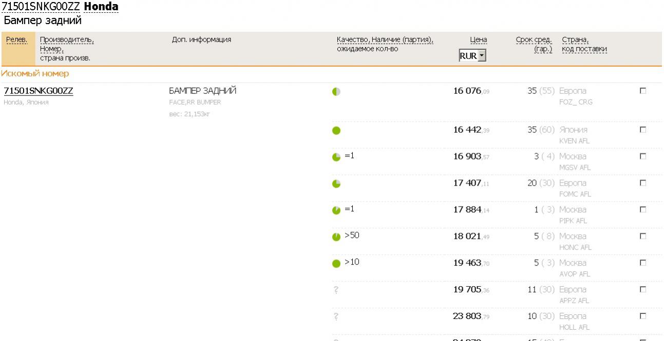Tick the checkbox for the HOLL AFL offer
This screenshot has width=664, height=341.
(641, 317)
